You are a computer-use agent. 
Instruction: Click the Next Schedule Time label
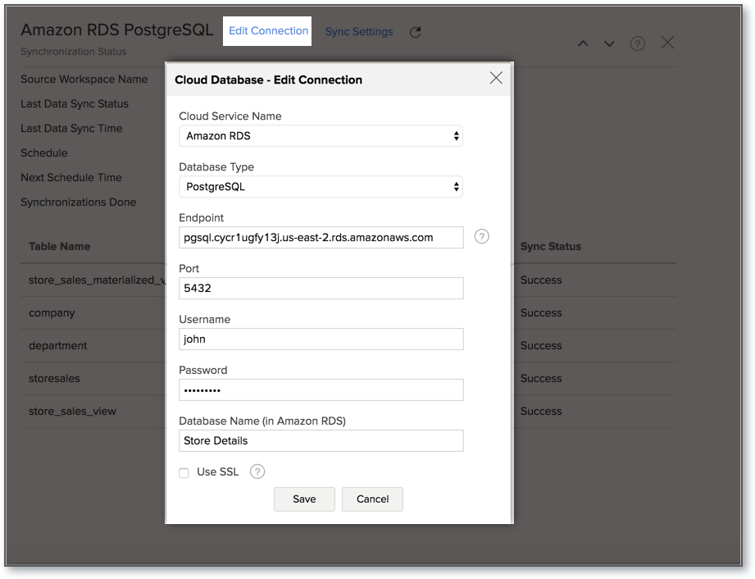tap(71, 177)
